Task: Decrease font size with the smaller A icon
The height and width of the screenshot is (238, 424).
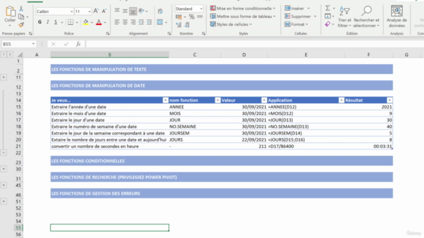Action: 104,11
